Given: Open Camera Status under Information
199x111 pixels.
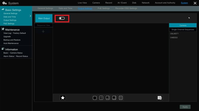Looking at the screenshot, I should [x=16, y=53].
